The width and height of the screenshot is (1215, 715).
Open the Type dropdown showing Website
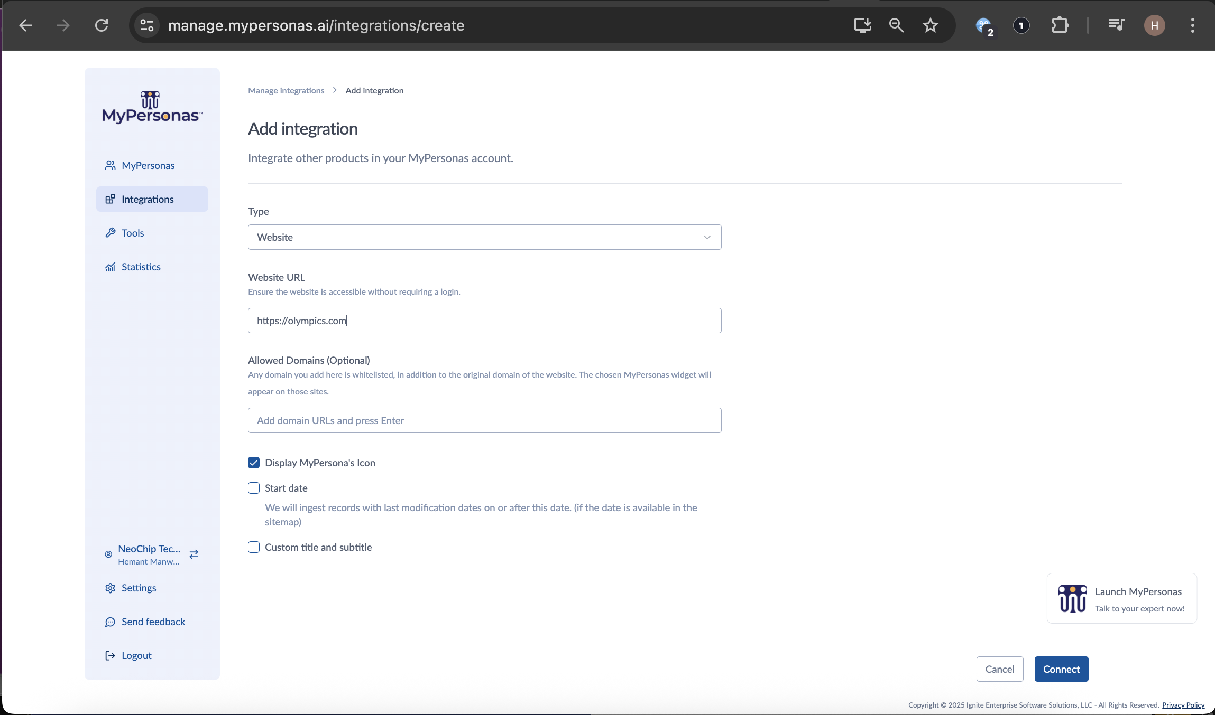(484, 237)
